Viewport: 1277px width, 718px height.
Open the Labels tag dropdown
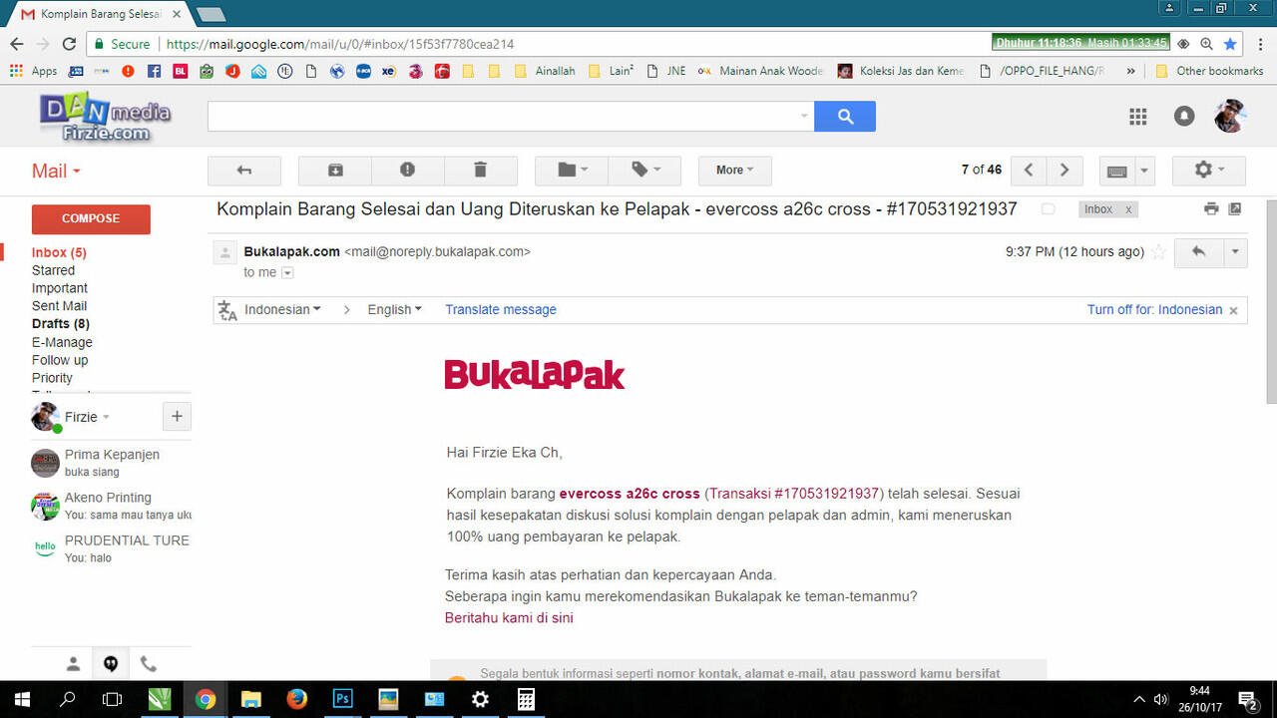pos(644,171)
